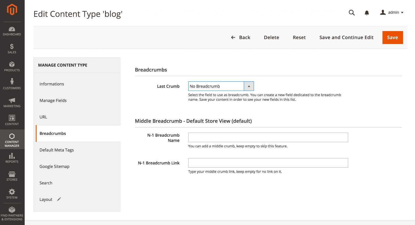Click the Last Crumb label

[x=168, y=86]
